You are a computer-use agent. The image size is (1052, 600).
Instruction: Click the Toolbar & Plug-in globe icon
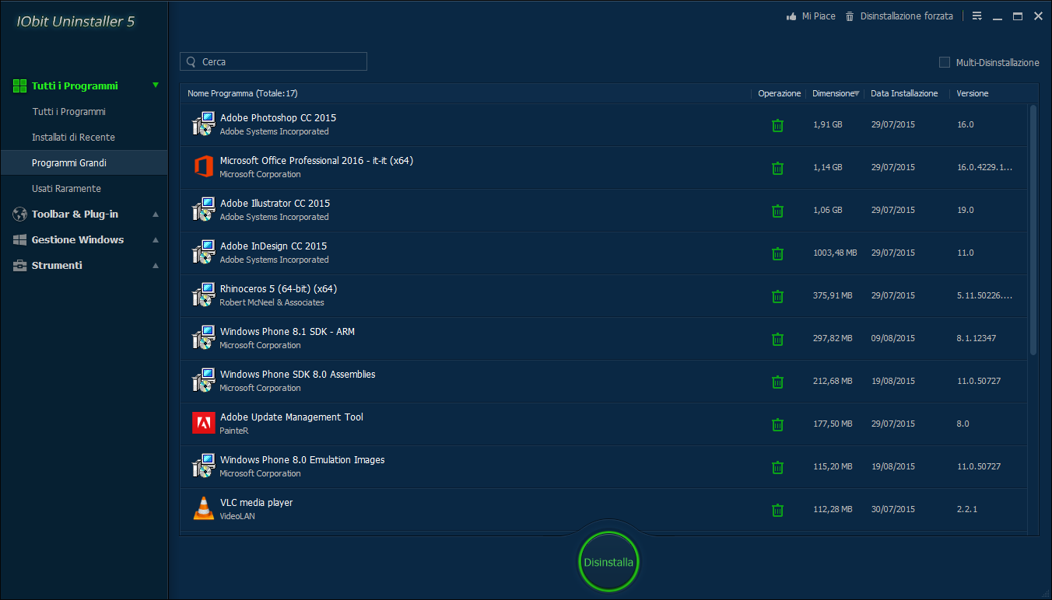(x=20, y=215)
